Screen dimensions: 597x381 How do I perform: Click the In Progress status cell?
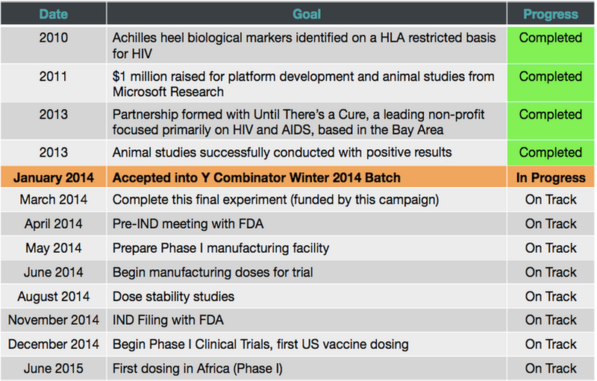point(551,177)
